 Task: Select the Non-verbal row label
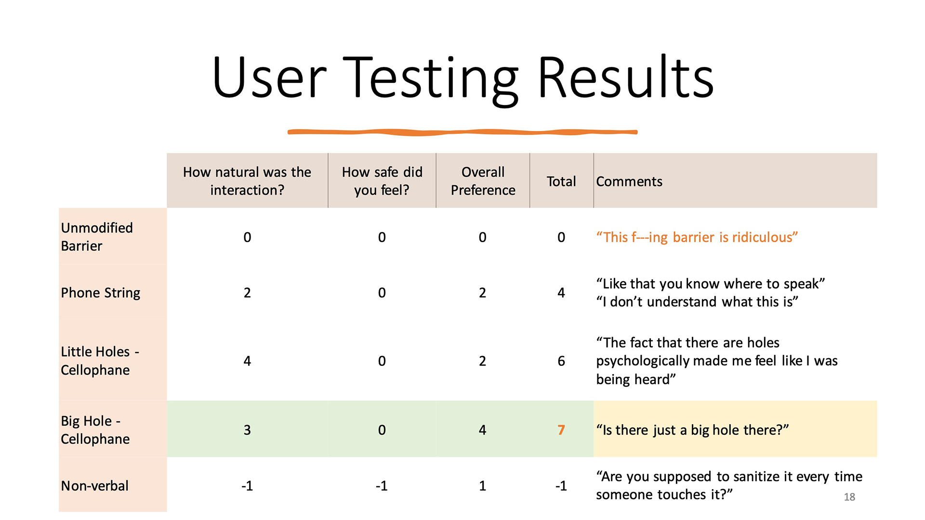coord(95,486)
